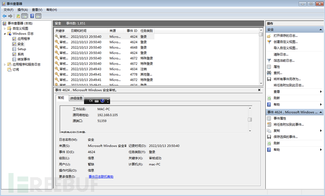Close the event 4624 preview pane

pyautogui.click(x=259, y=90)
